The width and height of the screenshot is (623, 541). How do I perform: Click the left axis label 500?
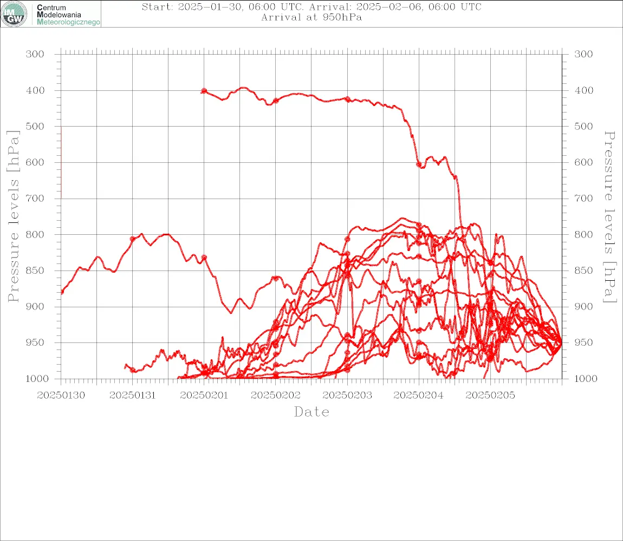[35, 126]
